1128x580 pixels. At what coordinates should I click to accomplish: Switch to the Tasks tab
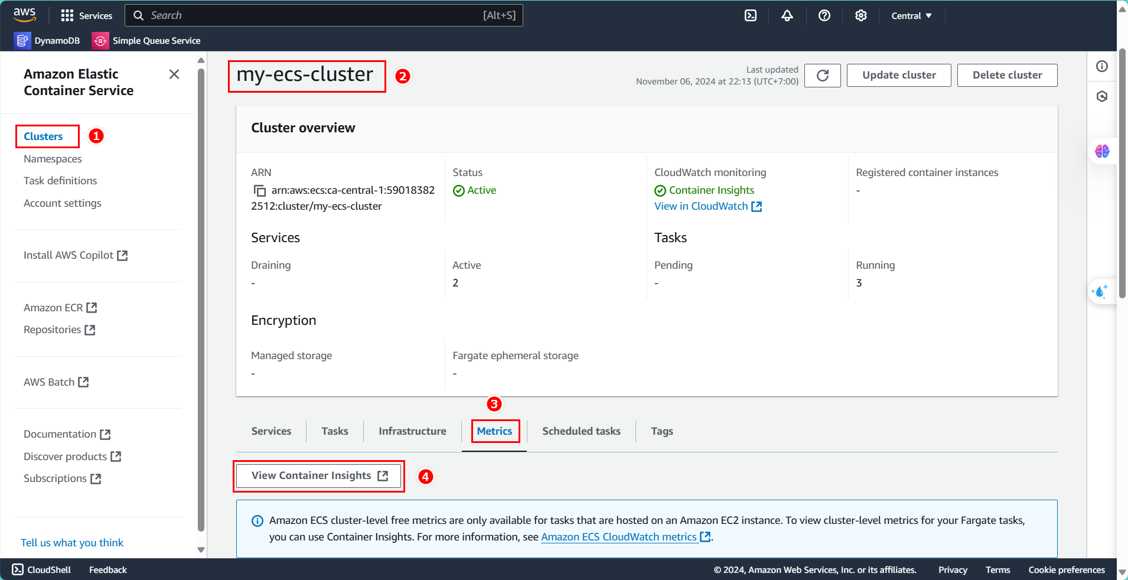pos(335,431)
